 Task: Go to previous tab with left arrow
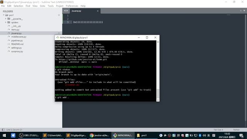[64, 11]
